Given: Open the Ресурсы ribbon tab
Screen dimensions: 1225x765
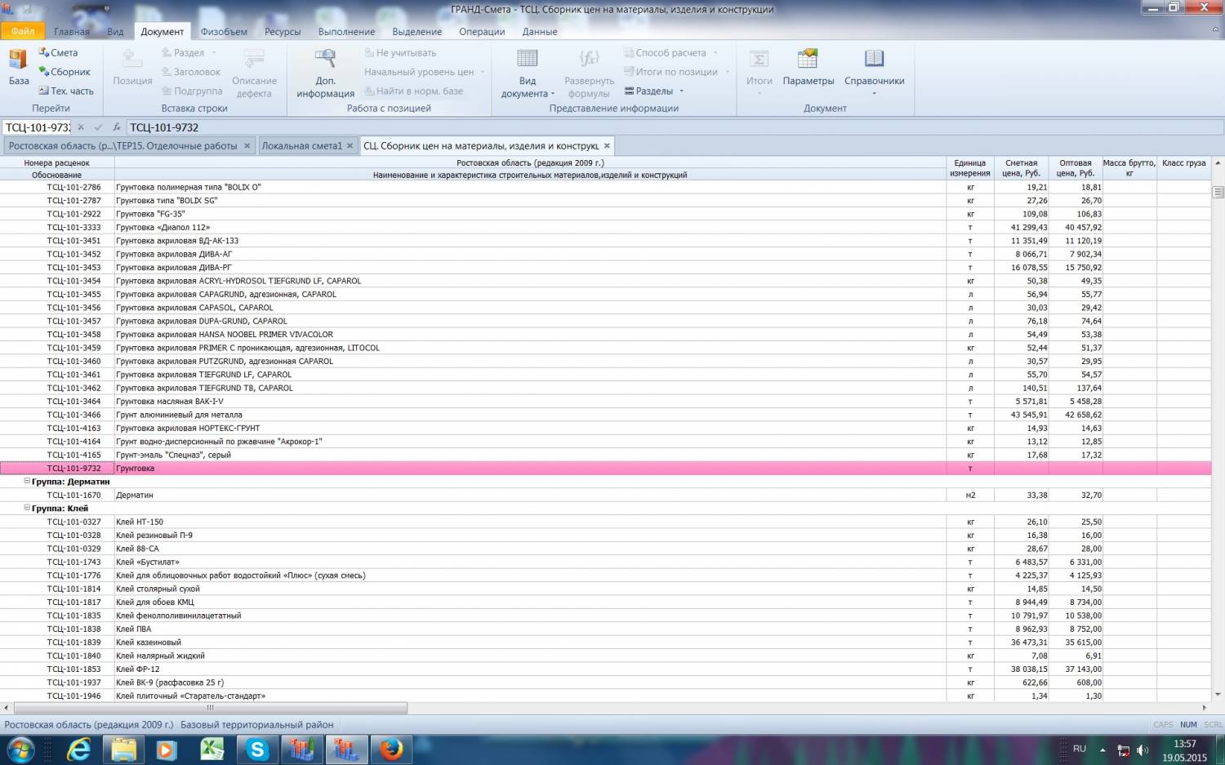Looking at the screenshot, I should (283, 32).
